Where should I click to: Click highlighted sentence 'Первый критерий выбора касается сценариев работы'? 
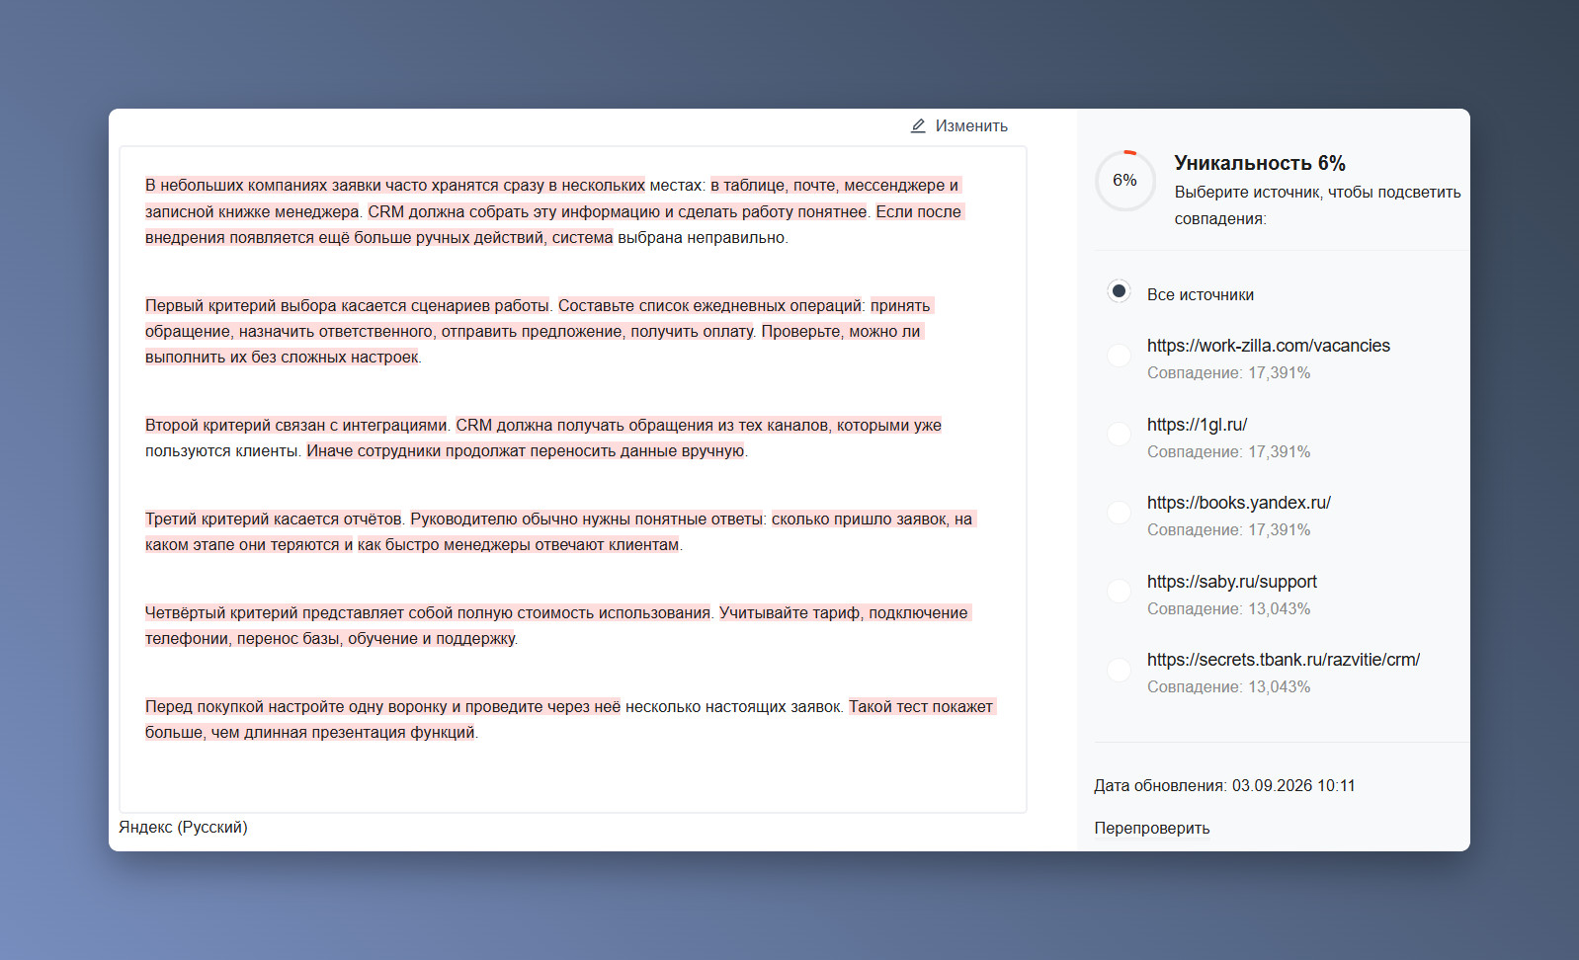click(347, 305)
